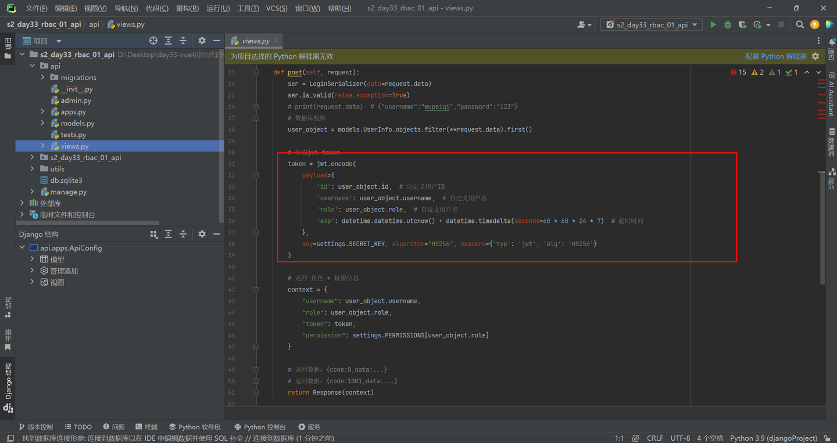The height and width of the screenshot is (443, 837).
Task: Expand the utils folder
Action: coord(33,169)
